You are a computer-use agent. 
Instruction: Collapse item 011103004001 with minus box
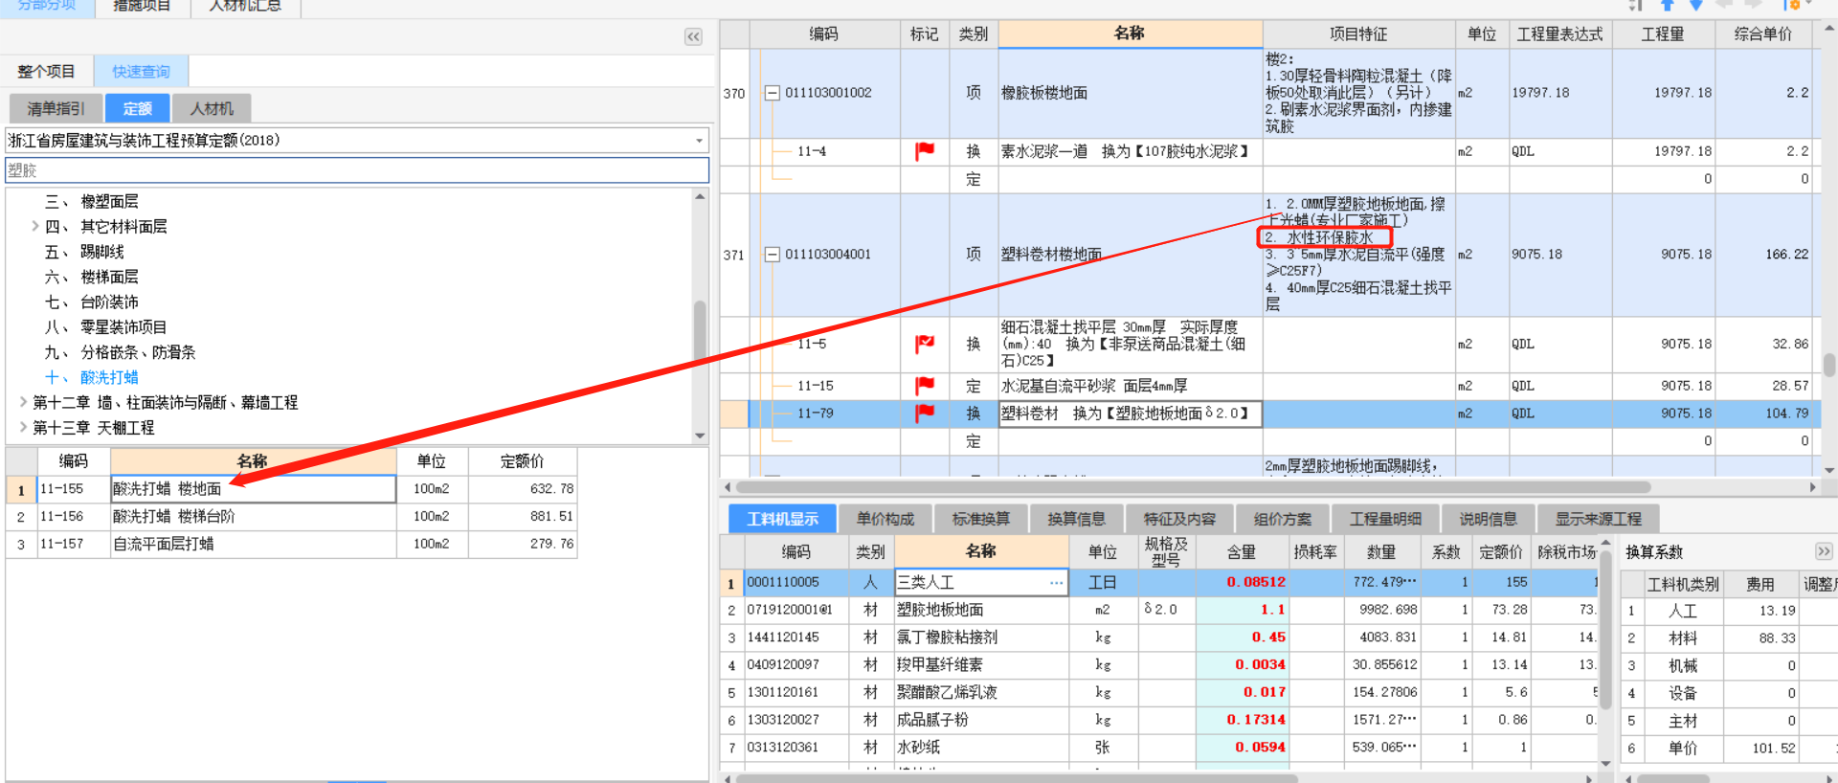tap(772, 255)
